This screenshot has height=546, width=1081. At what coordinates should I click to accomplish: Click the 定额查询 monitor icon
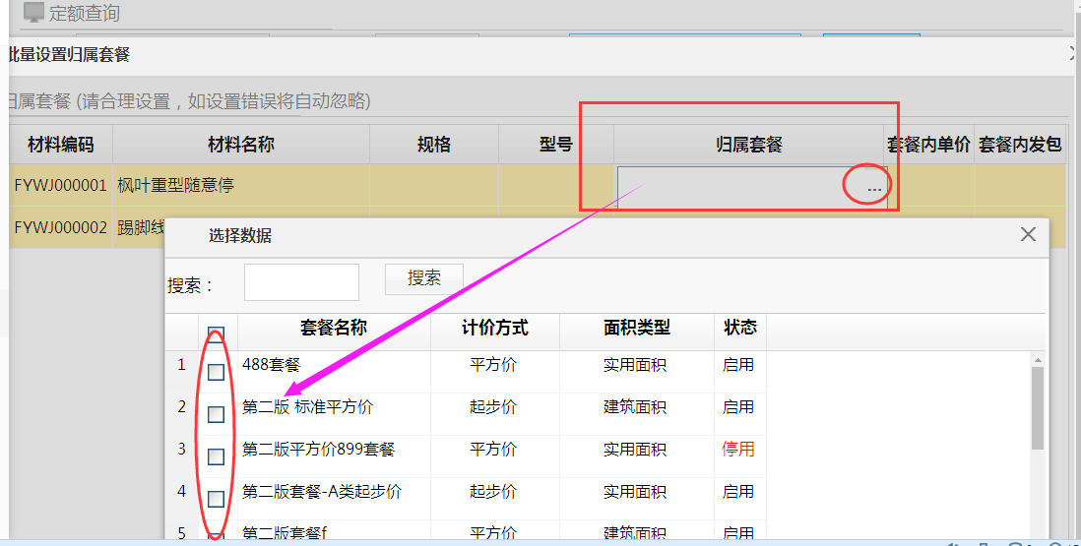tap(33, 13)
